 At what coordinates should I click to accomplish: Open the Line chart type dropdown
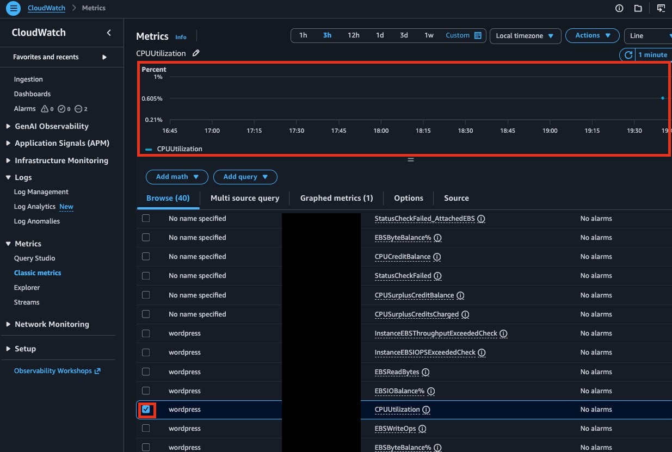(649, 36)
